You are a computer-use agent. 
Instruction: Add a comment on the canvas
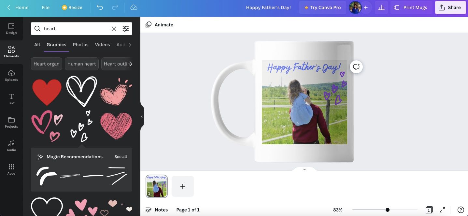click(x=356, y=67)
